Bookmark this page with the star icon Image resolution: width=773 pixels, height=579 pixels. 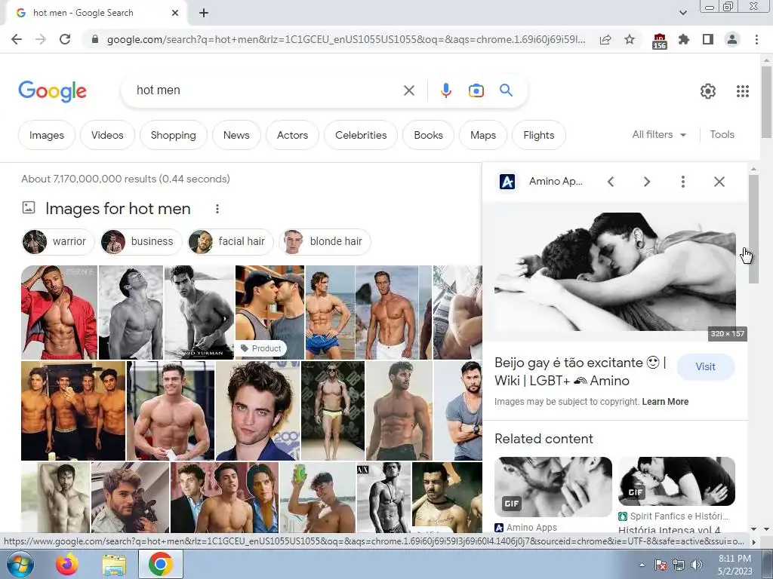pos(630,39)
